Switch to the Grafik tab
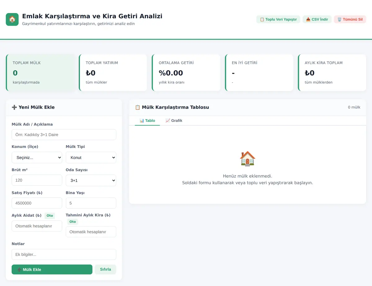Image resolution: width=372 pixels, height=286 pixels. pyautogui.click(x=174, y=120)
